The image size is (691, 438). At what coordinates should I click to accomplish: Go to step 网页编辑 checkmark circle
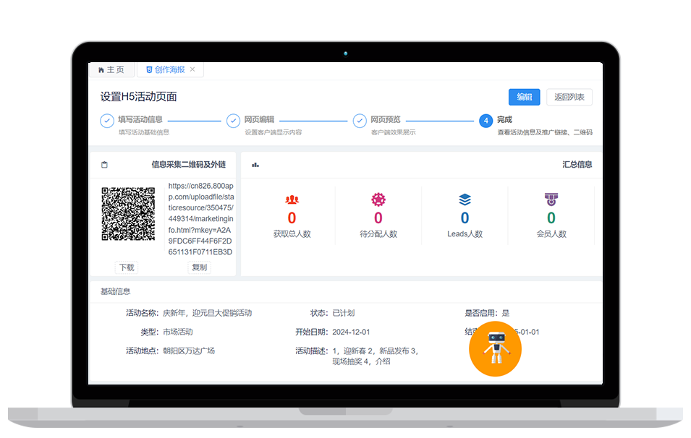pos(233,121)
